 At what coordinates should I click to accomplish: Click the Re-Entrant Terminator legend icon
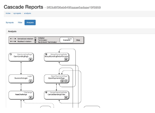(x=35, y=42)
